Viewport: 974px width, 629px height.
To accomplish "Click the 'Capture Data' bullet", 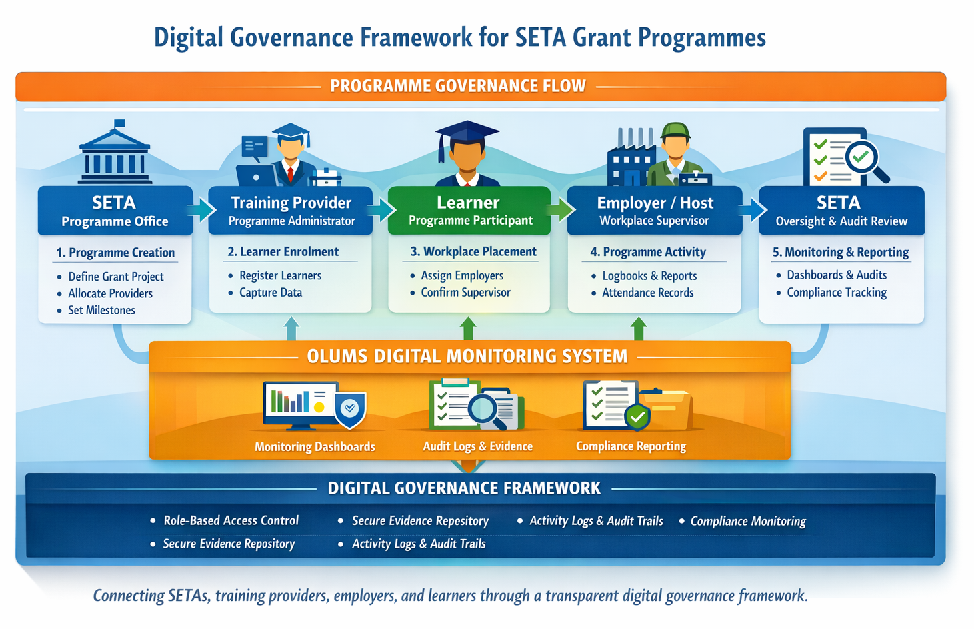I will pos(271,293).
